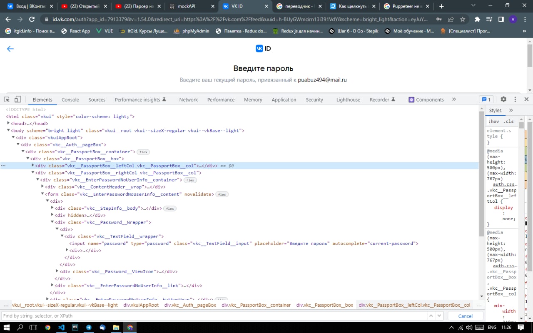533x333 pixels.
Task: Open the Network tab
Action: pyautogui.click(x=189, y=99)
